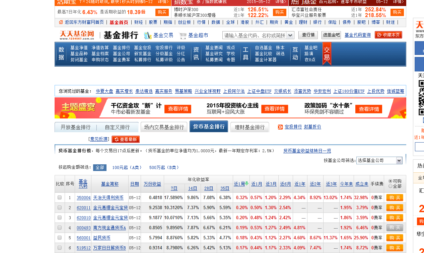Screen dimensions: 424x253
Task: Tick the compare checkbox for 天治天得利货币
Action: pos(60,198)
